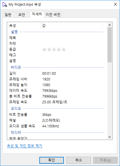Select the 자세히 tab

(x=37, y=14)
